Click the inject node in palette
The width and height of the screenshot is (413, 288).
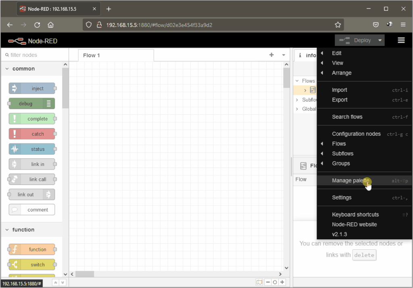[x=32, y=88]
